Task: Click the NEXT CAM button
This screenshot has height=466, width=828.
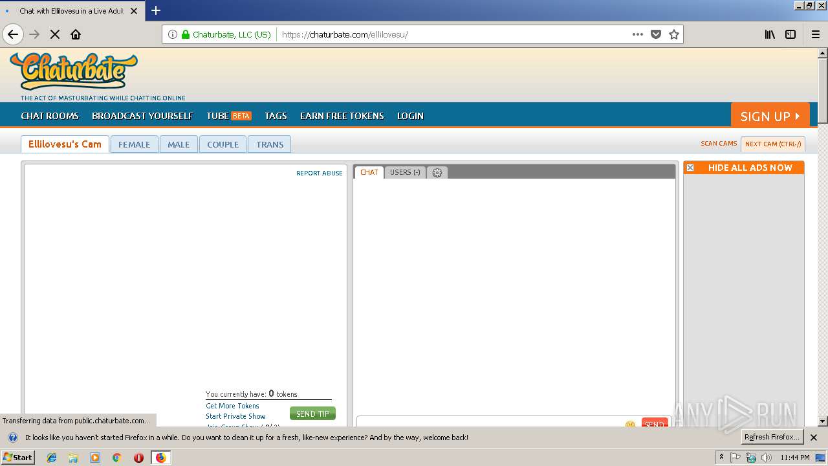Action: tap(773, 144)
